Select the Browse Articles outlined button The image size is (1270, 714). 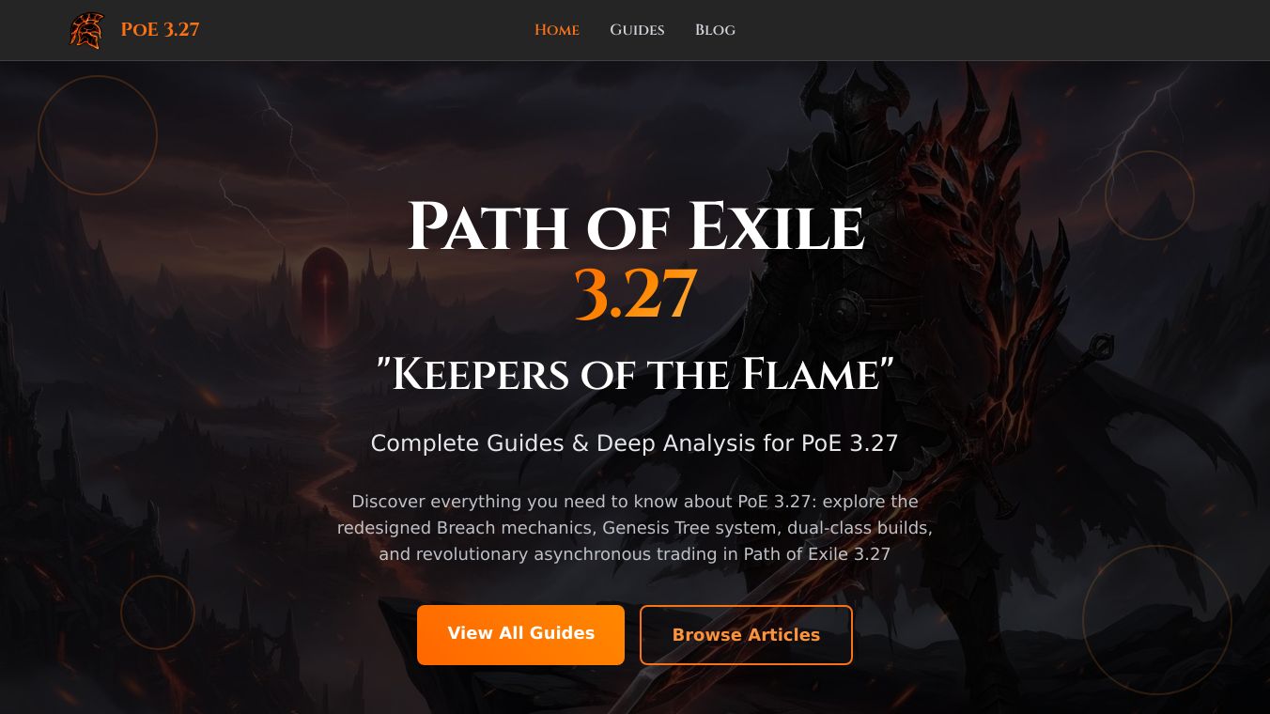point(746,635)
